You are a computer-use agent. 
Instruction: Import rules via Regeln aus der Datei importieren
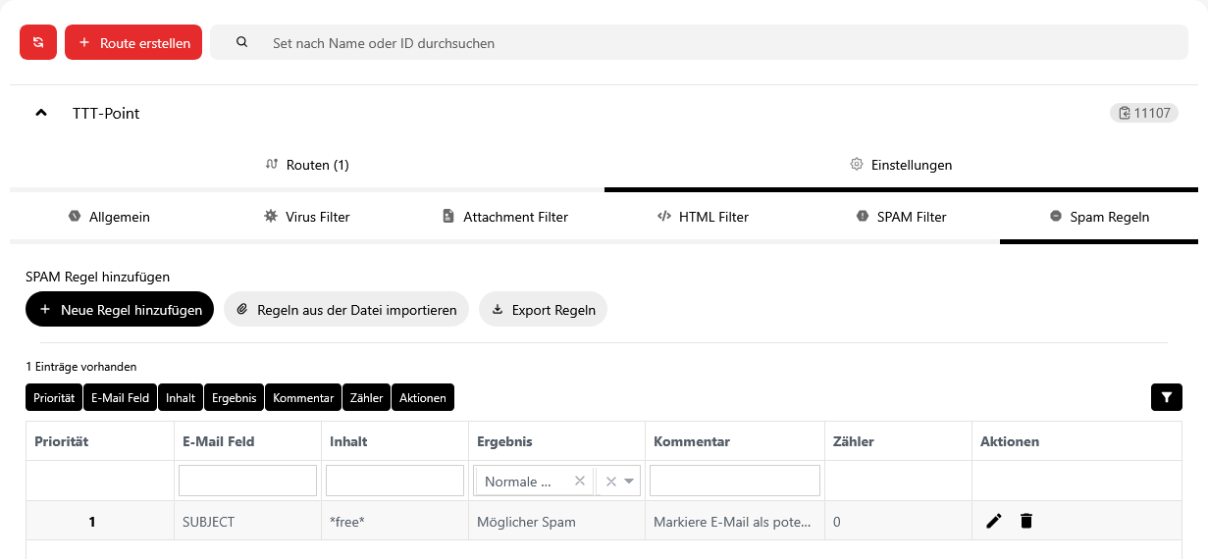(x=346, y=309)
